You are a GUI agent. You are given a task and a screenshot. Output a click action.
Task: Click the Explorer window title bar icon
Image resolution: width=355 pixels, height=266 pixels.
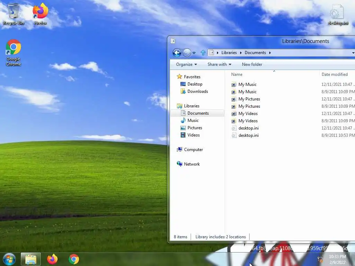click(173, 41)
